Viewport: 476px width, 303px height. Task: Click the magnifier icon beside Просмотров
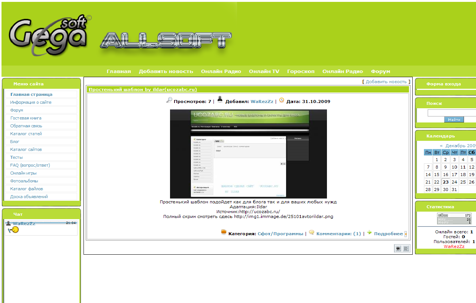(x=169, y=100)
